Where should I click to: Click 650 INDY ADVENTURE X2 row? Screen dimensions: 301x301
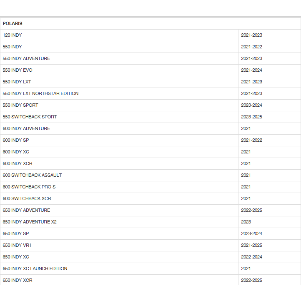click(150, 222)
